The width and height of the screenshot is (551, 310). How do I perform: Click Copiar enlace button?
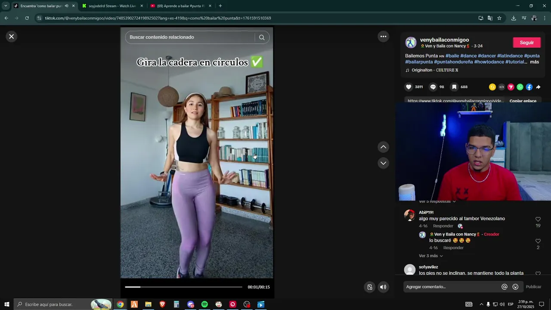click(523, 101)
